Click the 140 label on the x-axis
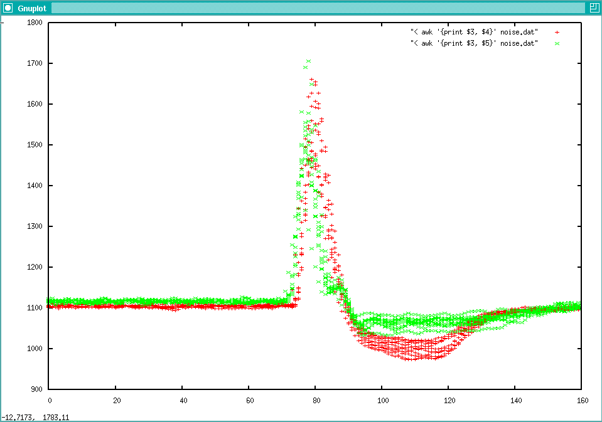 click(x=516, y=401)
